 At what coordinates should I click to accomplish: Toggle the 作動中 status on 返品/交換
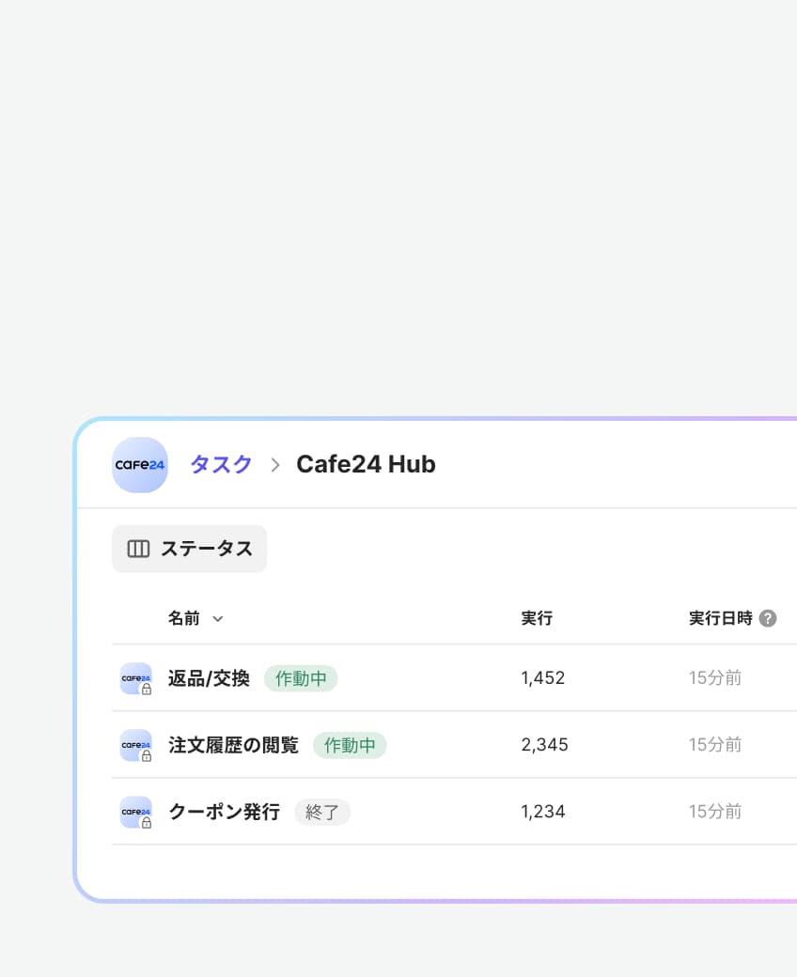click(301, 677)
